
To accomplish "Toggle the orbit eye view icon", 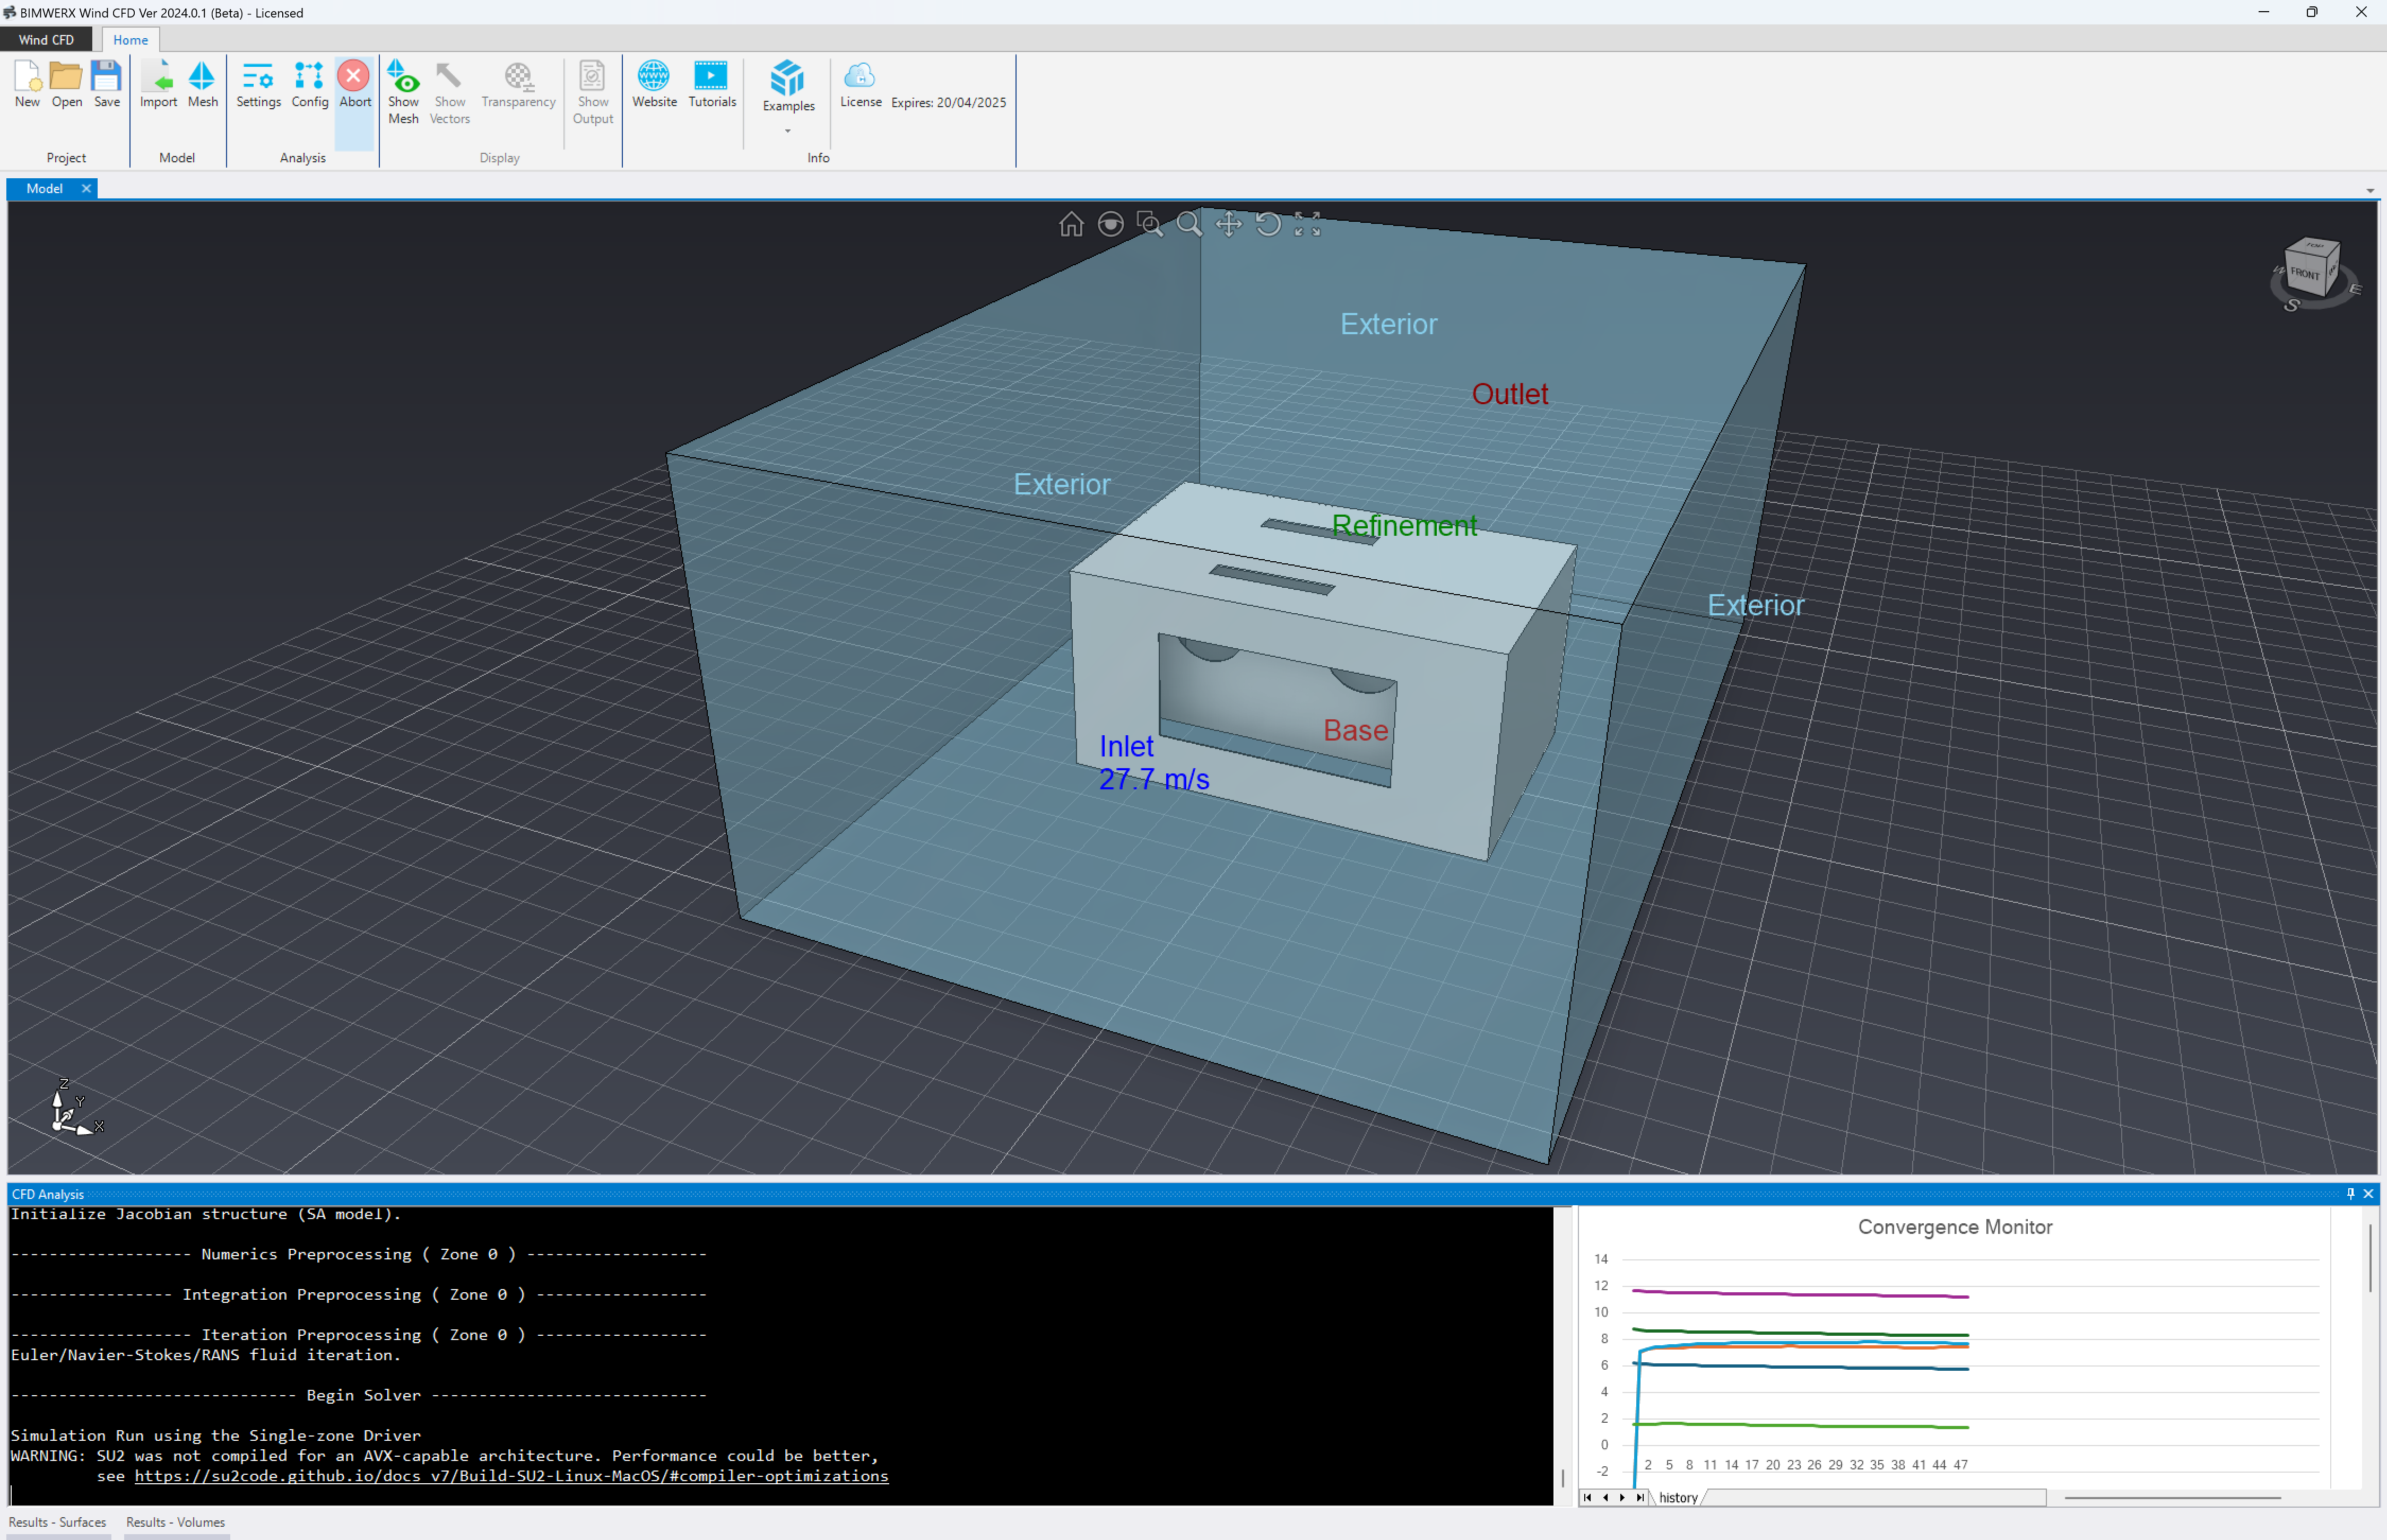I will pos(1110,224).
